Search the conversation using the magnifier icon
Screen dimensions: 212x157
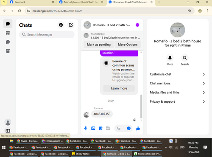pyautogui.click(x=185, y=58)
